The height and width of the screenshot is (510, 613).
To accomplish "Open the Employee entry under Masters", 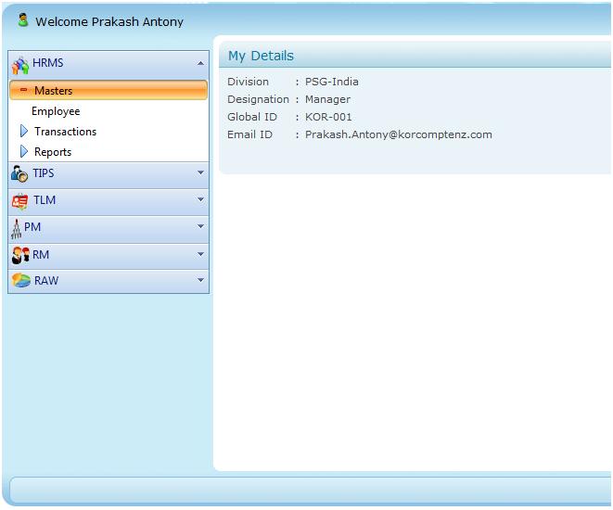I will click(56, 111).
